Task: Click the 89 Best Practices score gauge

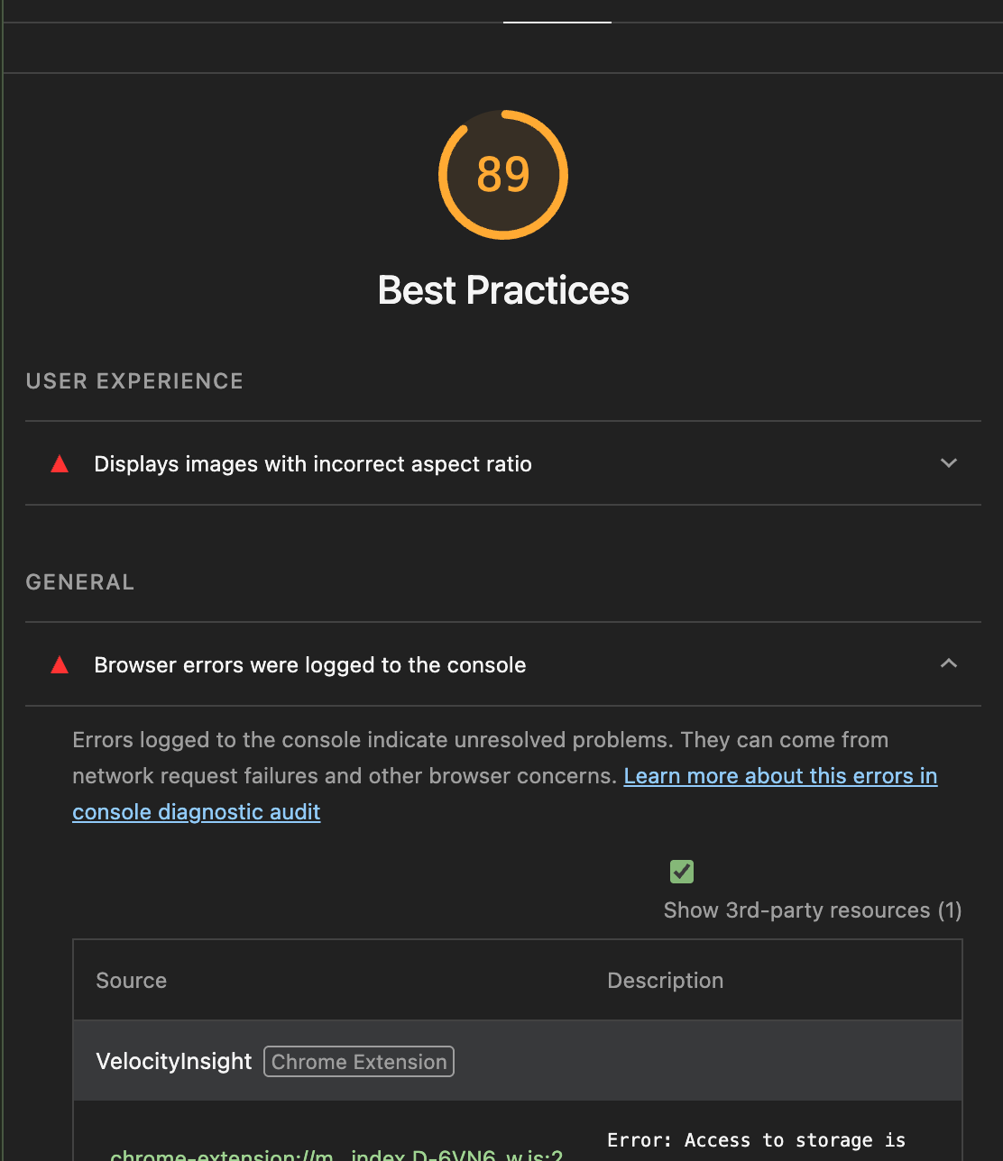Action: [502, 175]
